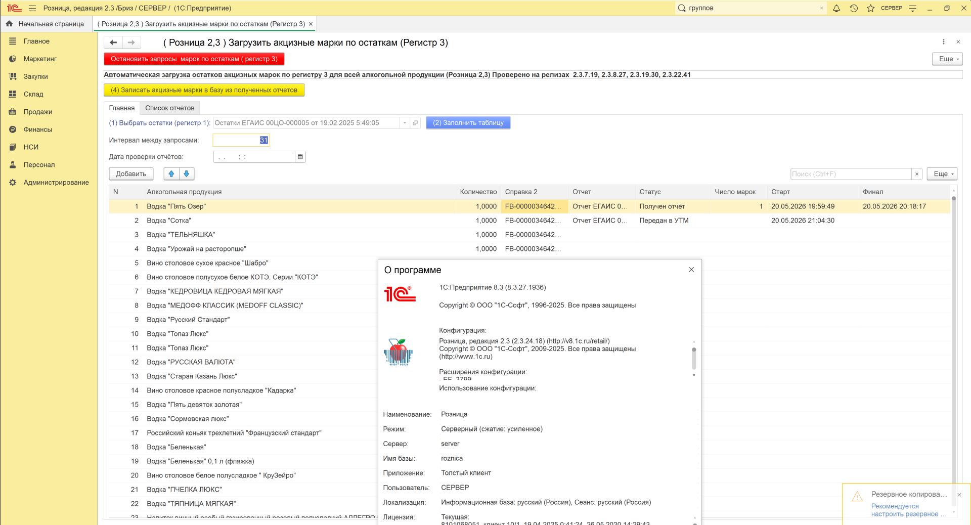This screenshot has height=525, width=971.
Task: Click Заполнить таблицу button
Action: 468,123
